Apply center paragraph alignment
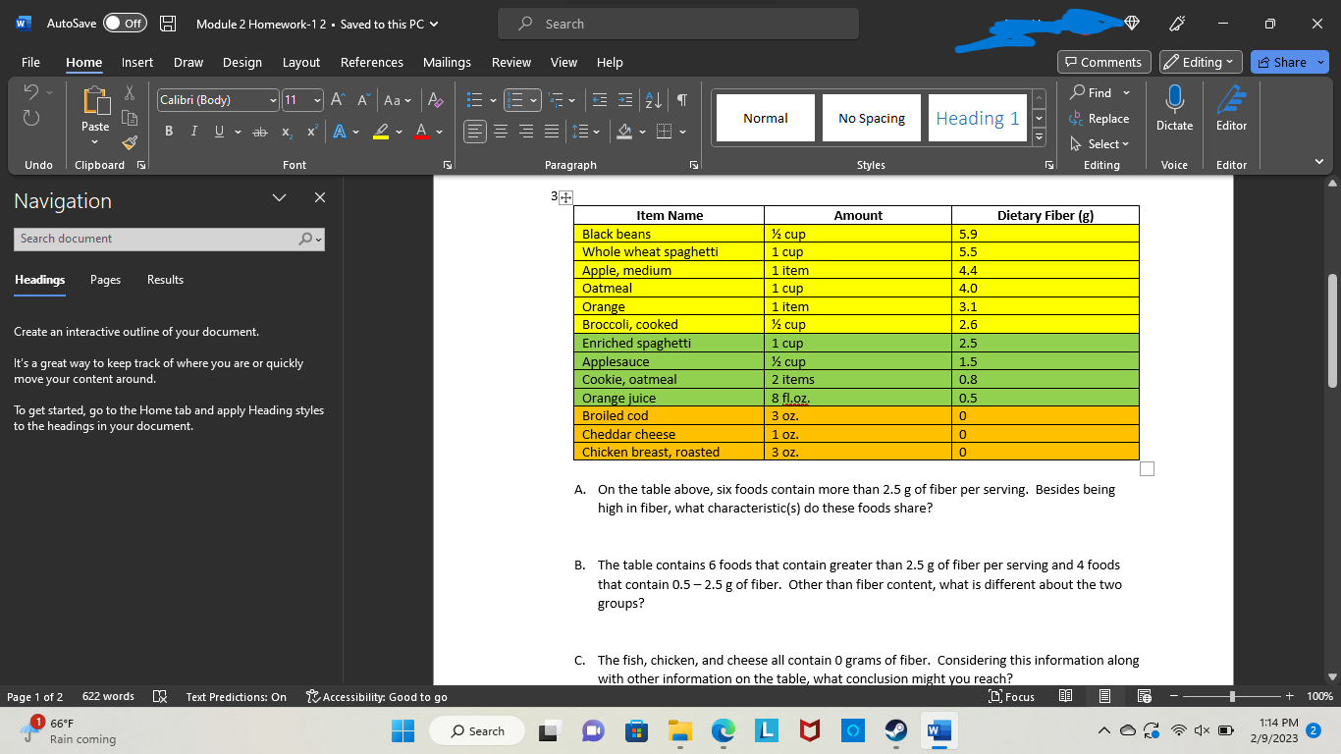This screenshot has height=754, width=1341. tap(502, 132)
